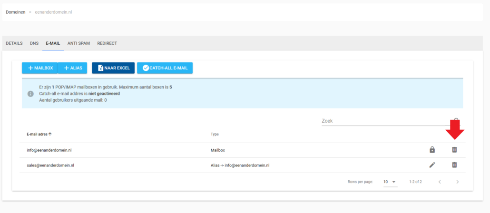Delete the sales@eenanderdomein.nl alias
Image resolution: width=490 pixels, height=213 pixels.
[454, 165]
